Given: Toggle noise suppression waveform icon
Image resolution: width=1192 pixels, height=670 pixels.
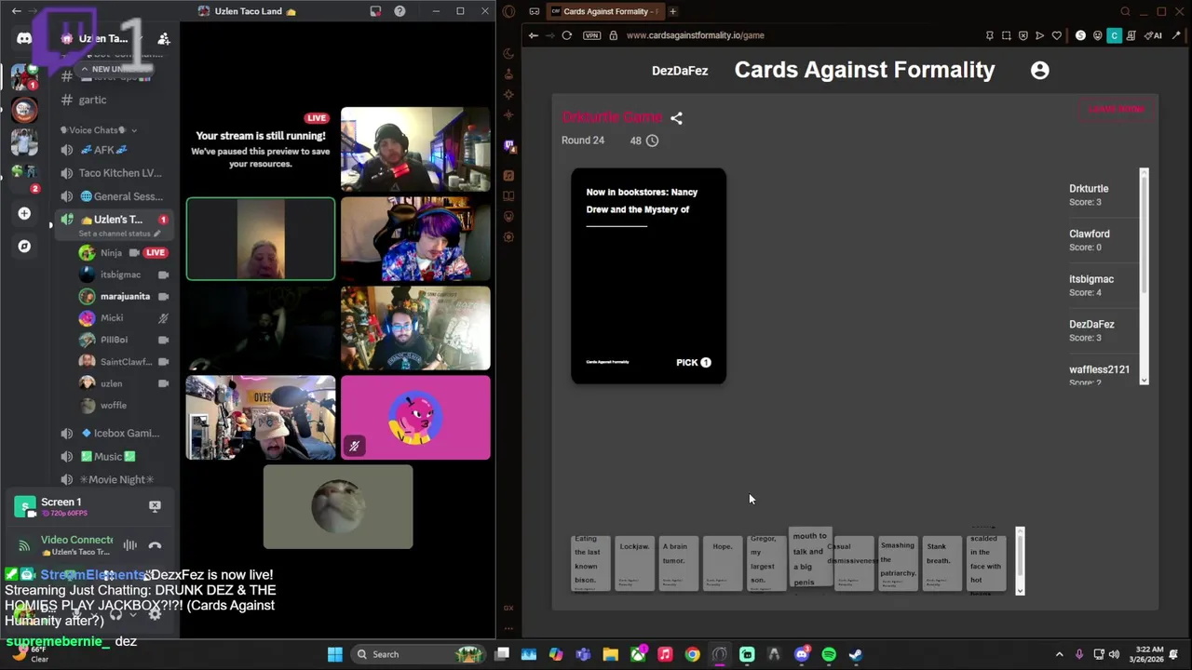Looking at the screenshot, I should pos(130,545).
